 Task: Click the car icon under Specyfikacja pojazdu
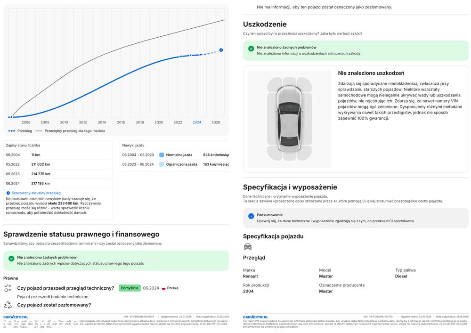pos(248,247)
